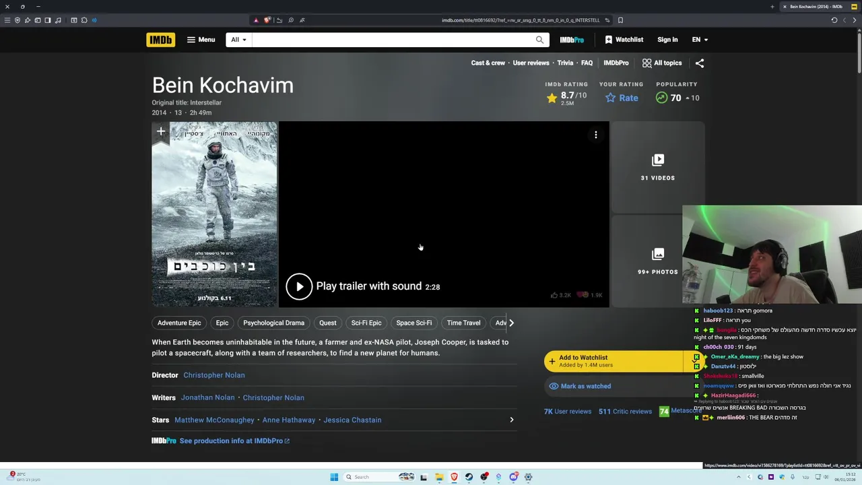The image size is (862, 485).
Task: Click the search magnifier icon
Action: coord(539,40)
